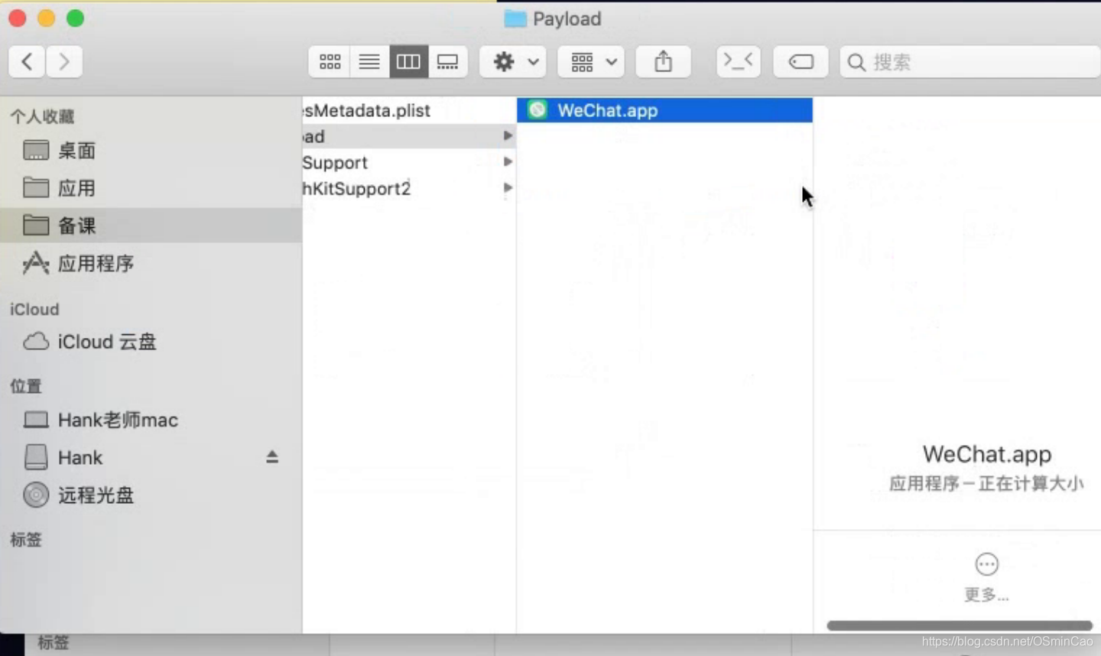Click the 桌面 desktop icon
Image resolution: width=1101 pixels, height=656 pixels.
[x=36, y=151]
